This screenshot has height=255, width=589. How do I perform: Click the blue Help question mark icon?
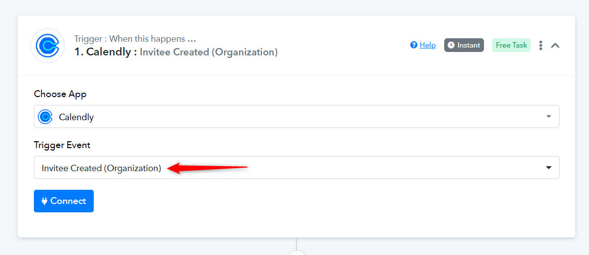click(x=414, y=45)
